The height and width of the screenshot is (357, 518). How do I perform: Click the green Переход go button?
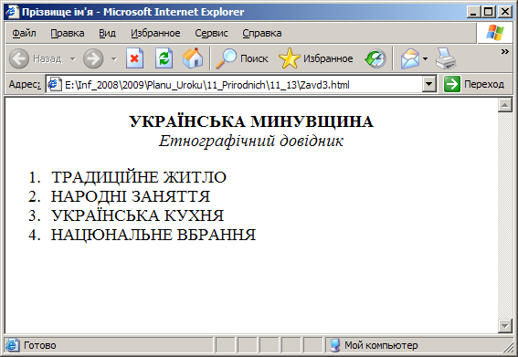click(x=474, y=84)
